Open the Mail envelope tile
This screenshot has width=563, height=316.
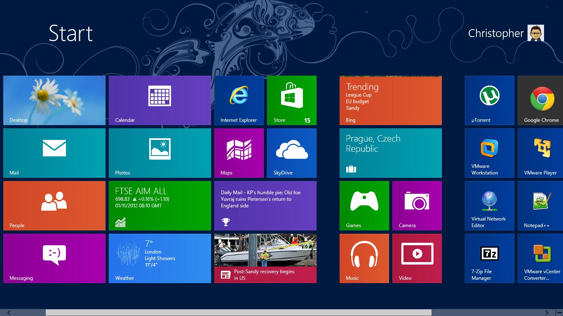54,153
